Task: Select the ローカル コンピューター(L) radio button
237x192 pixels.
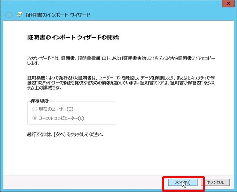Action: [x=35, y=118]
